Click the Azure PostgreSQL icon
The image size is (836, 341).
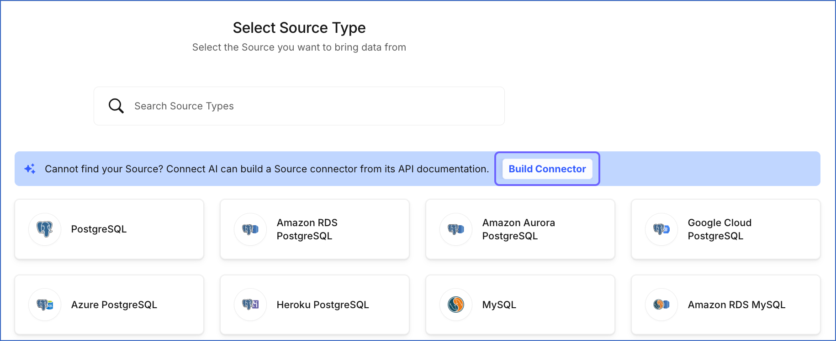point(45,305)
